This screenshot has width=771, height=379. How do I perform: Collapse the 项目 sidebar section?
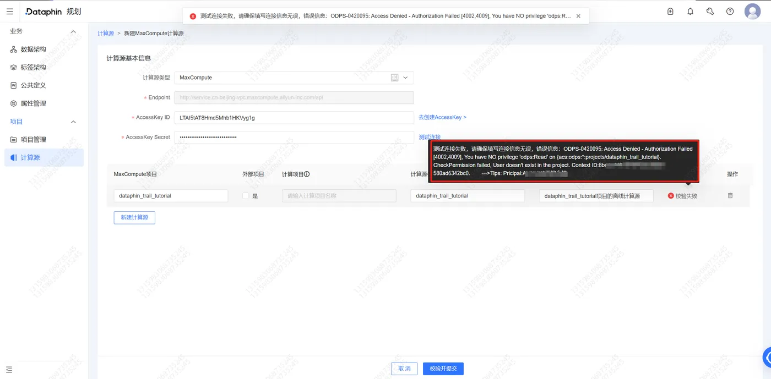coord(73,122)
